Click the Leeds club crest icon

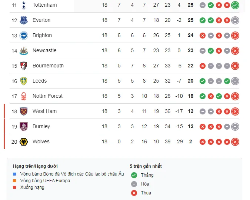[x=24, y=81]
